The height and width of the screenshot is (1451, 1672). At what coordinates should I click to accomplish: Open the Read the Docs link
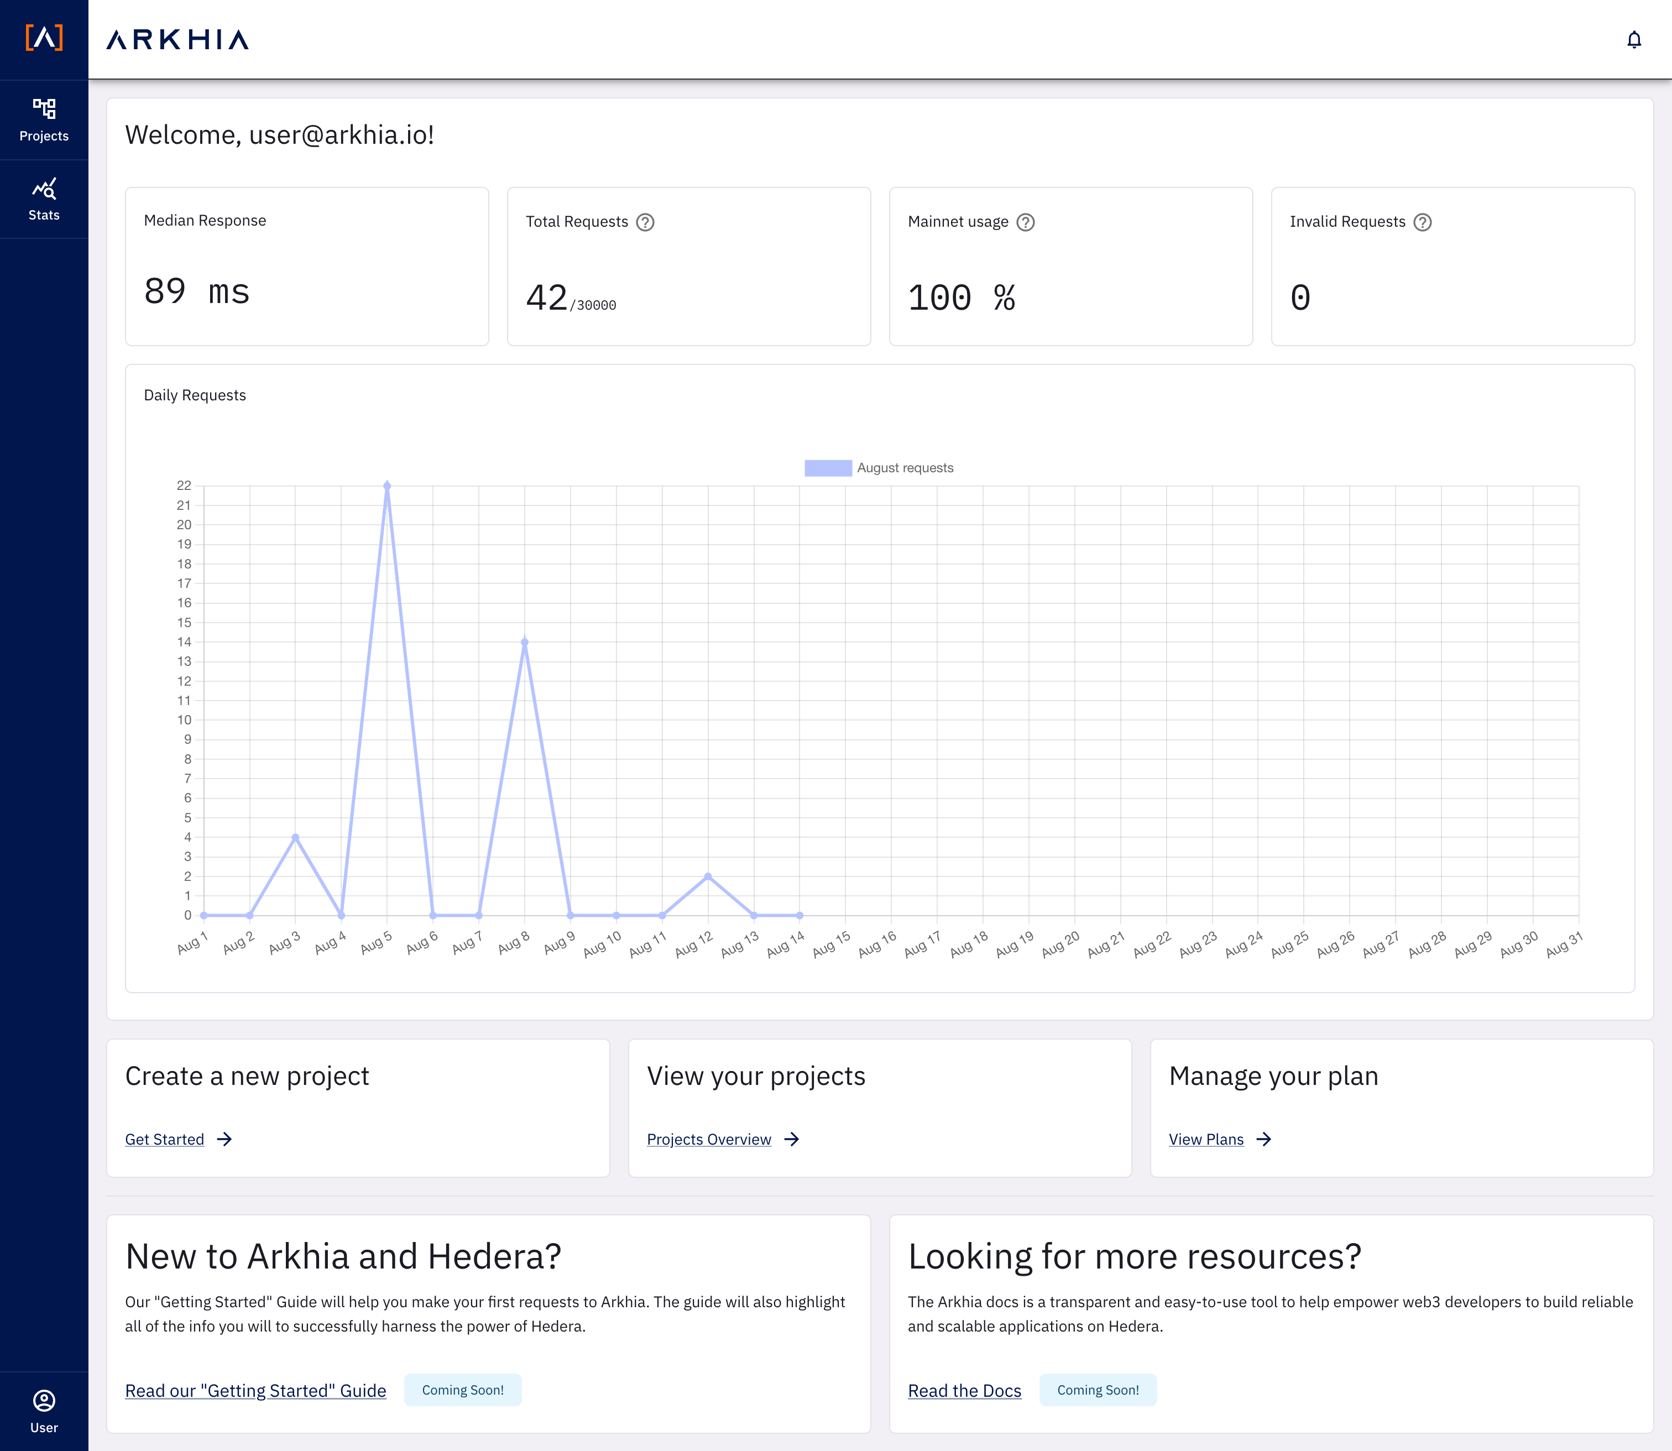click(964, 1390)
